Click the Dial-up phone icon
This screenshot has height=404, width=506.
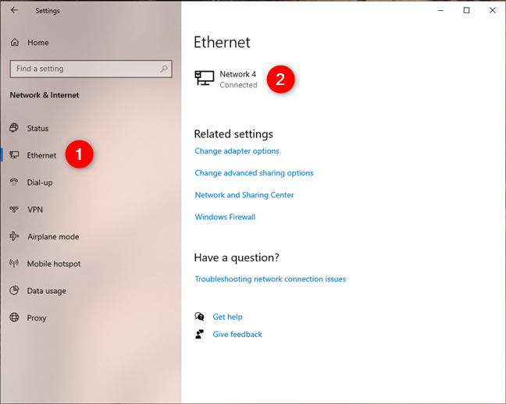click(14, 182)
